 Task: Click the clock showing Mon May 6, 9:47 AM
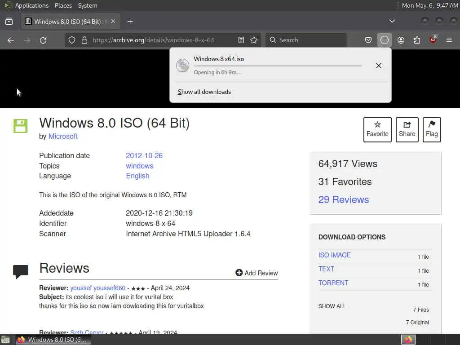[x=430, y=5]
